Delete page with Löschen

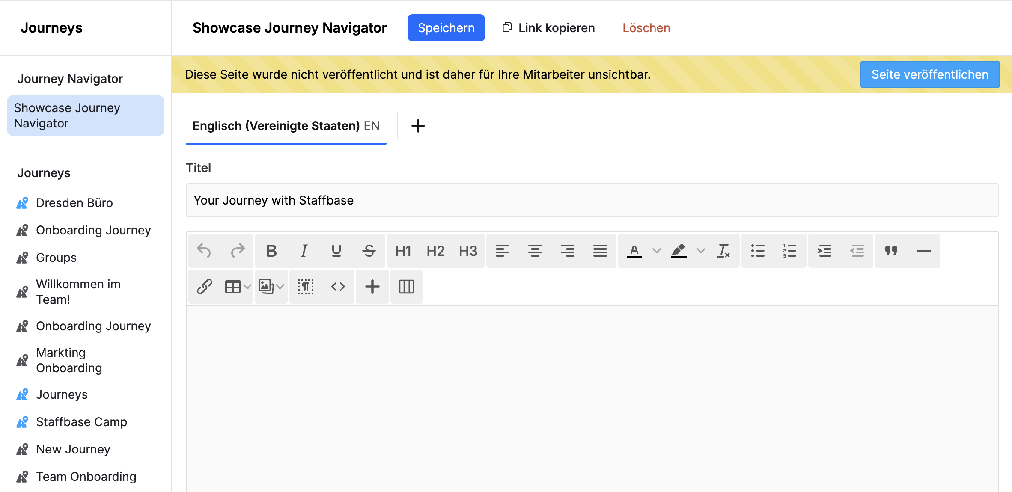[x=646, y=28]
